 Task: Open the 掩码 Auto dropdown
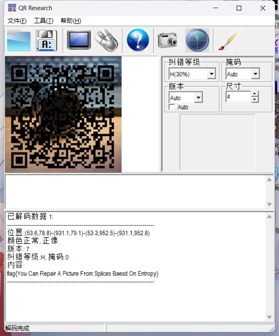point(255,74)
